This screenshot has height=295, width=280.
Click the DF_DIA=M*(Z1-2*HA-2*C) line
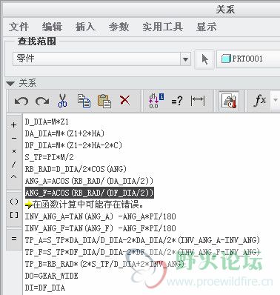pyautogui.click(x=73, y=145)
